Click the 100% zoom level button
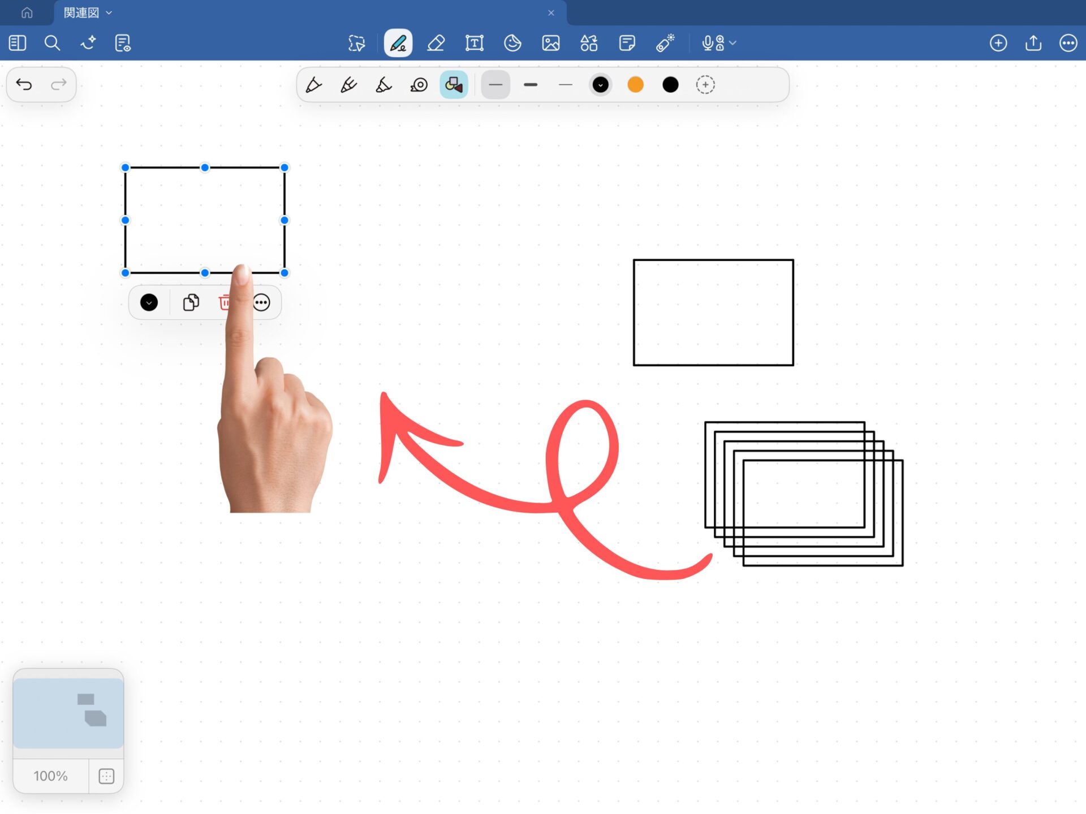The width and height of the screenshot is (1086, 814). pos(50,776)
